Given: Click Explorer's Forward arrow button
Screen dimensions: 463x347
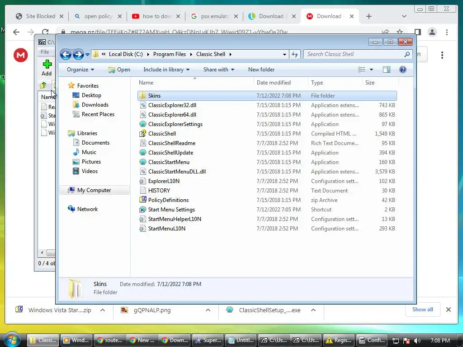Looking at the screenshot, I should (78, 54).
